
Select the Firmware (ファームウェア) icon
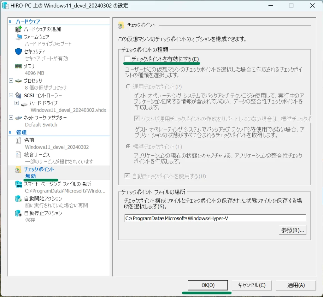coord(19,37)
